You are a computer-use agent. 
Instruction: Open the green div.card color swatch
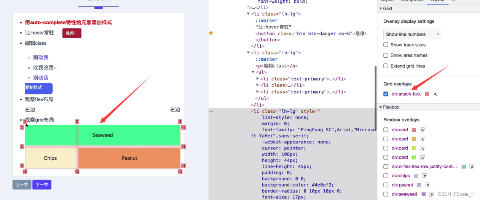pyautogui.click(x=414, y=157)
